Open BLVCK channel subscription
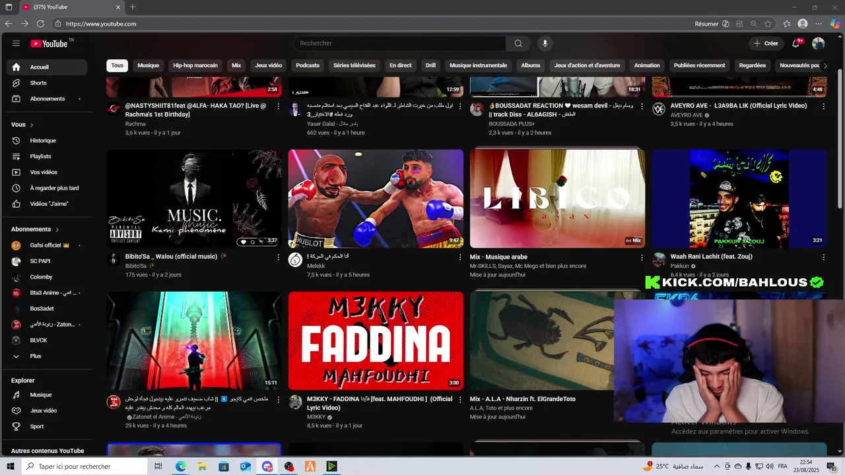This screenshot has width=845, height=475. click(47, 340)
